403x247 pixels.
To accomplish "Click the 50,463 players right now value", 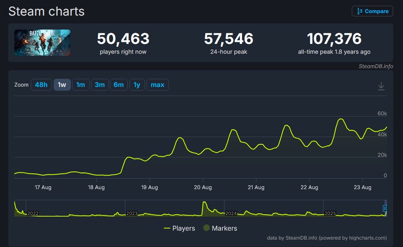I will point(123,39).
